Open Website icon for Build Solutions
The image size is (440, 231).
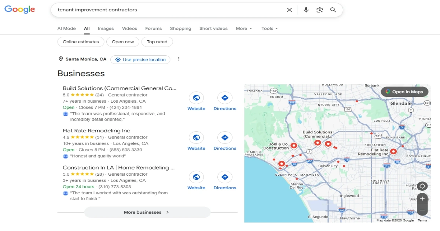click(x=196, y=98)
